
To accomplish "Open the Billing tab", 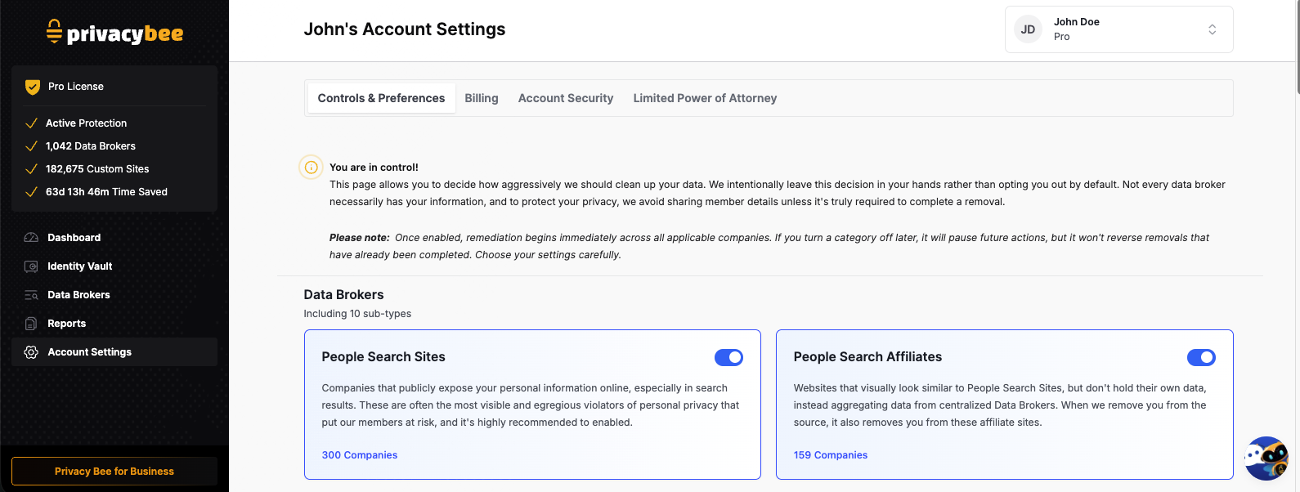I will coord(482,98).
